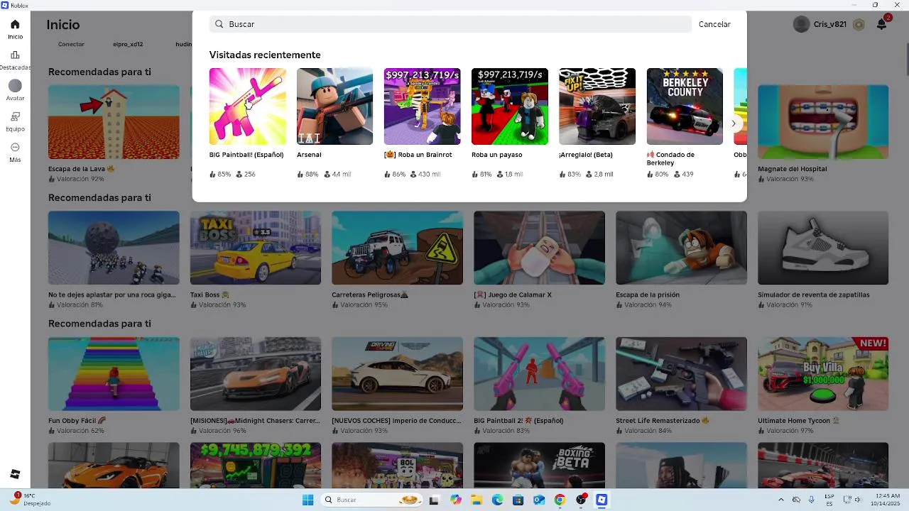The height and width of the screenshot is (511, 909).
Task: Open the notifications bell
Action: tap(881, 24)
